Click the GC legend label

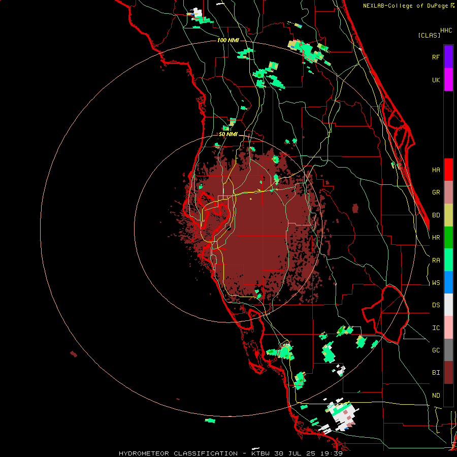pos(436,350)
